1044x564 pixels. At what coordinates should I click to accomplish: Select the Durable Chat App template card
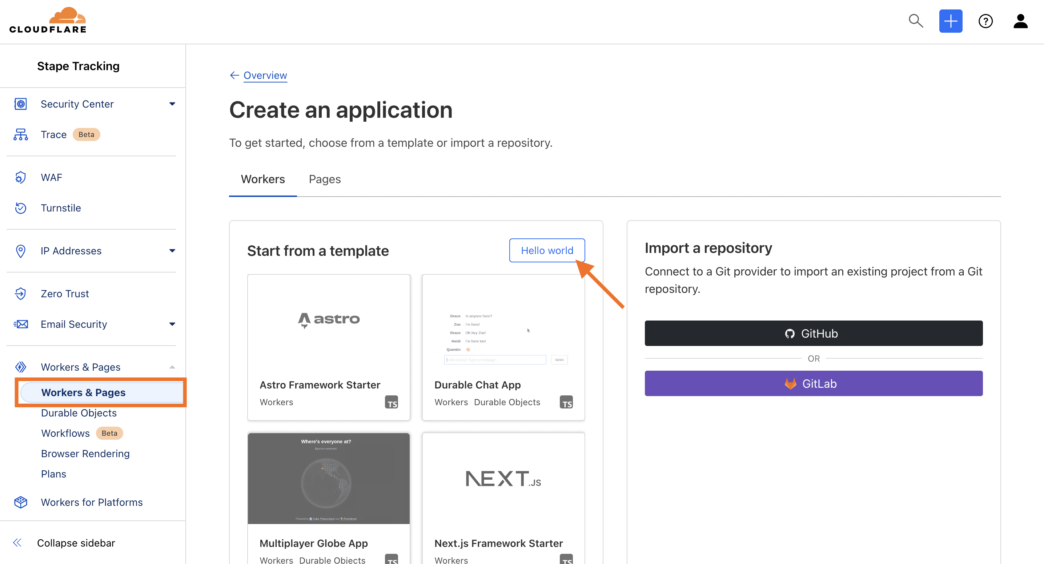click(x=503, y=347)
